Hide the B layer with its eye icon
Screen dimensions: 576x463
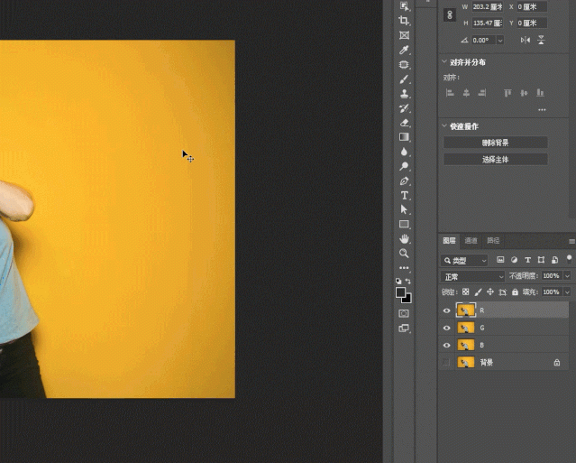[447, 346]
